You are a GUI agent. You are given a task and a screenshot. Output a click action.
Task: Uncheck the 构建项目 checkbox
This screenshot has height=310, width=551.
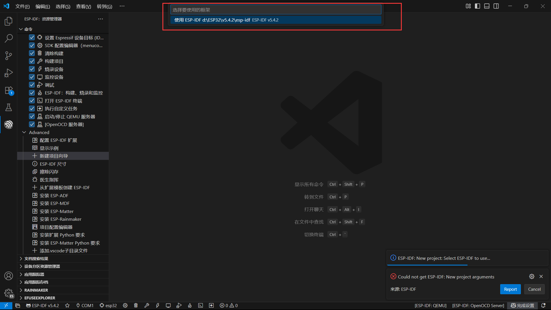pyautogui.click(x=32, y=61)
